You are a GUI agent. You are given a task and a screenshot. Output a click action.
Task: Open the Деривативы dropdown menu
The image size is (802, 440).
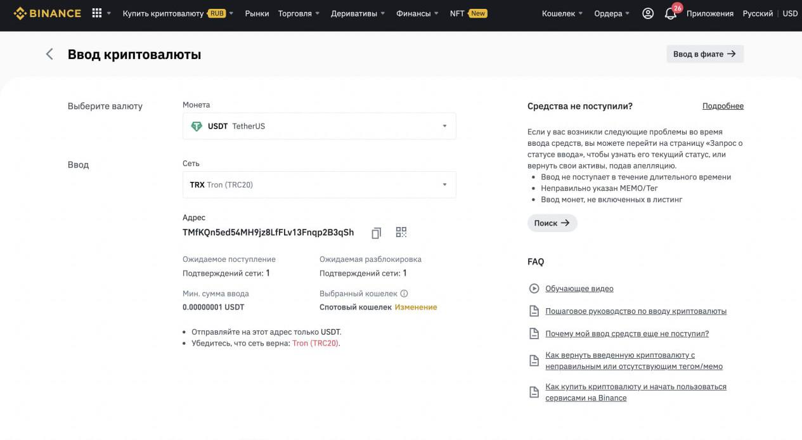pos(358,13)
